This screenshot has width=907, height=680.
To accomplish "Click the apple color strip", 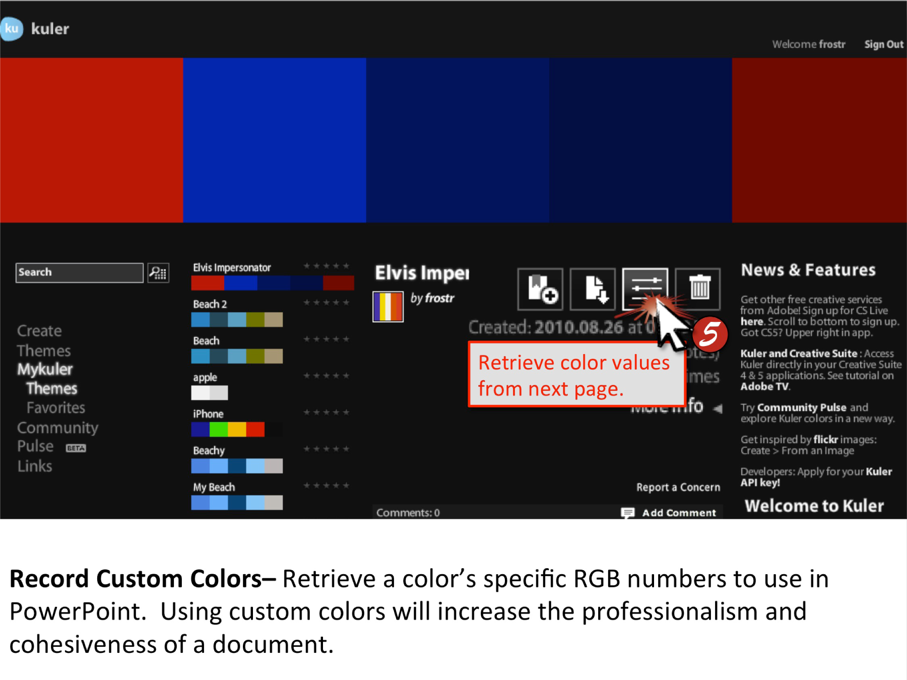I will [x=210, y=393].
